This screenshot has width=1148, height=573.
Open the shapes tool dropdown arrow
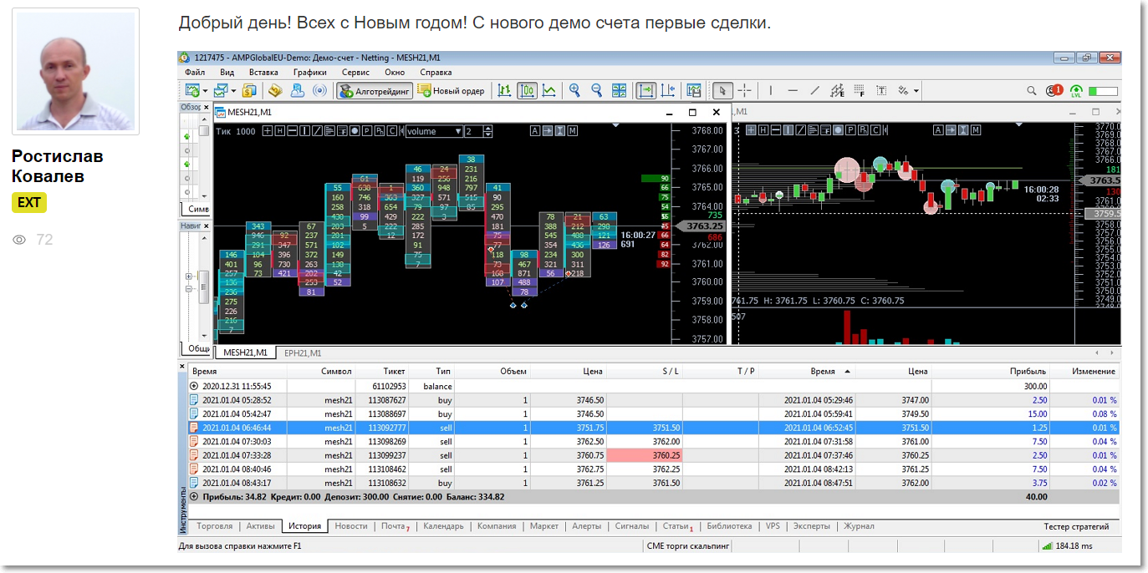pos(916,90)
